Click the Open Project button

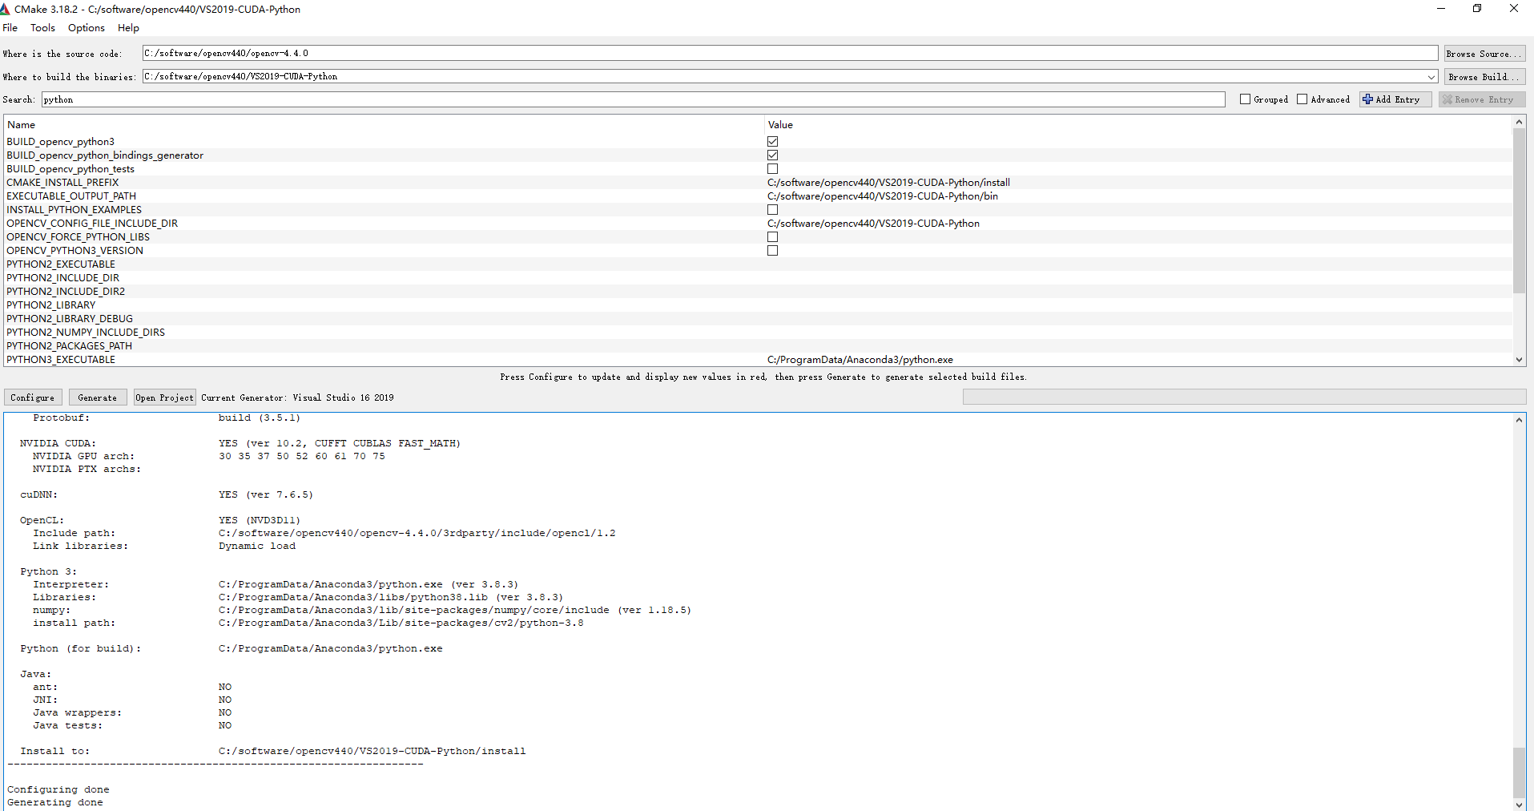[164, 397]
